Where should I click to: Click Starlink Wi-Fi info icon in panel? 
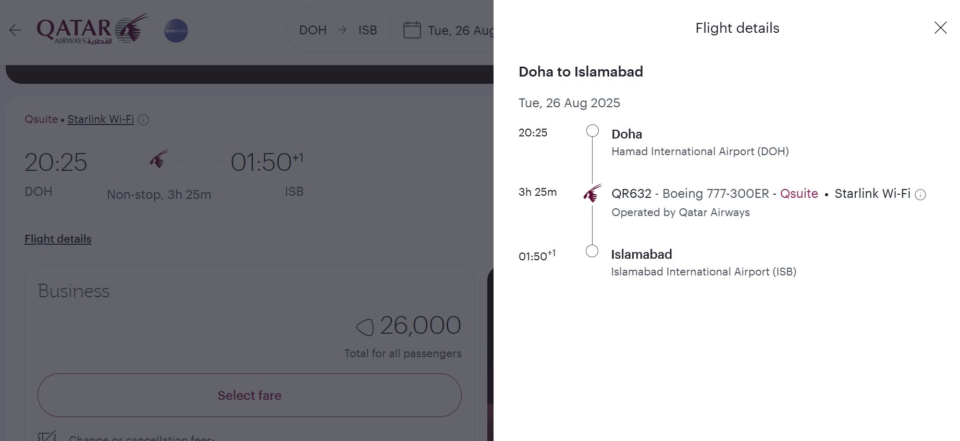click(x=920, y=195)
